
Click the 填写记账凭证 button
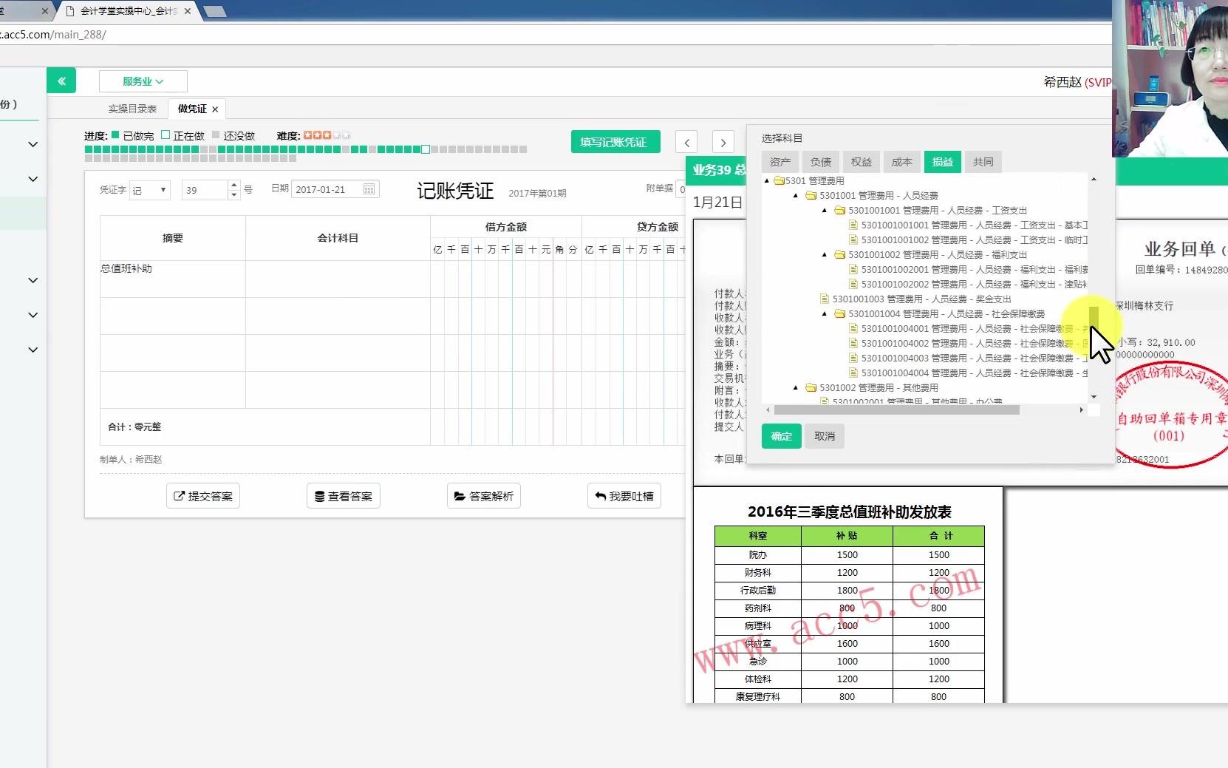(x=615, y=141)
